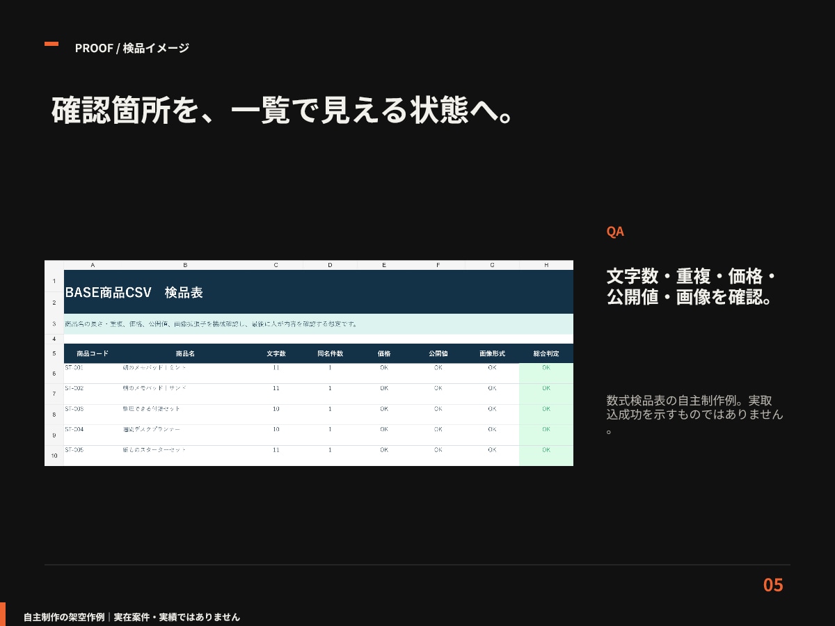Click the spreadsheet screenshot image
This screenshot has height=626, width=835.
coord(309,363)
